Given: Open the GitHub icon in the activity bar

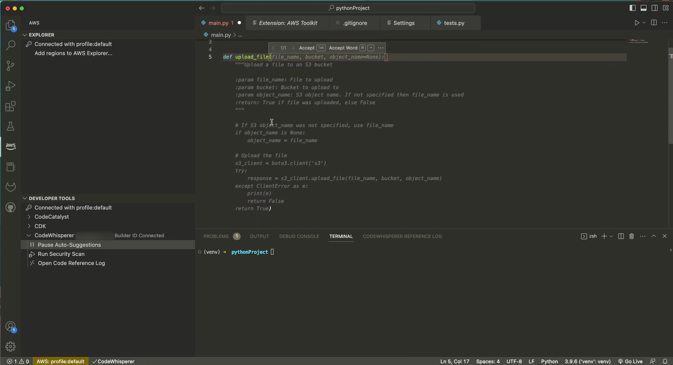Looking at the screenshot, I should pos(11,207).
